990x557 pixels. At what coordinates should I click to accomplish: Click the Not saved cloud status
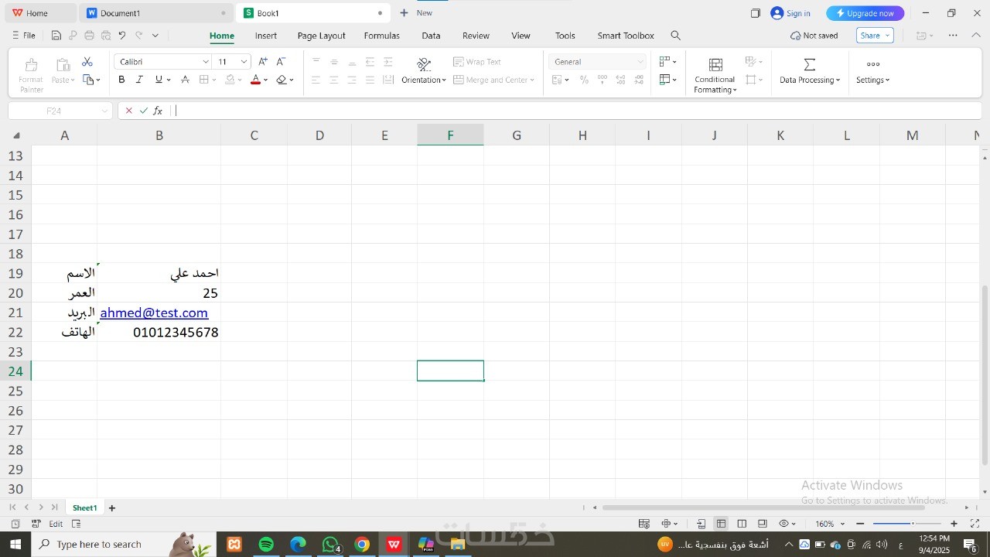pyautogui.click(x=814, y=36)
